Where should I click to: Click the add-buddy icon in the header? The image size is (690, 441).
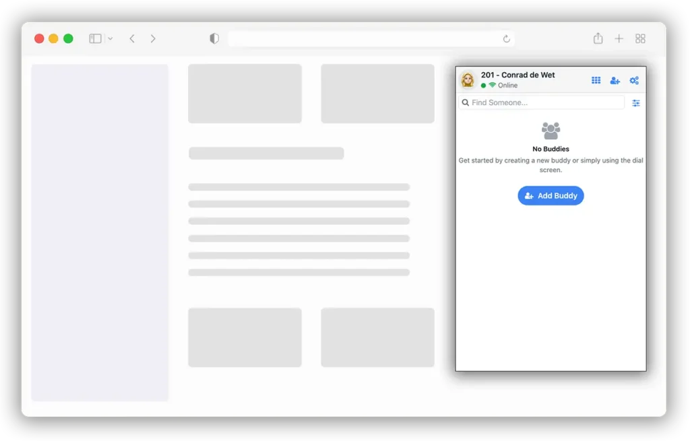[615, 81]
